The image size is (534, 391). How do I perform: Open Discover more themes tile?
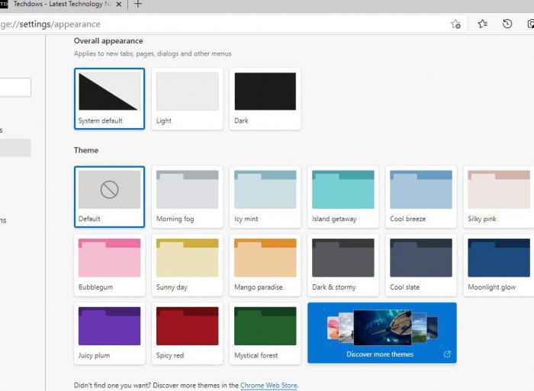click(x=381, y=333)
